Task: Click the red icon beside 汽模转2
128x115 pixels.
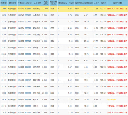Action: click(x=15, y=61)
